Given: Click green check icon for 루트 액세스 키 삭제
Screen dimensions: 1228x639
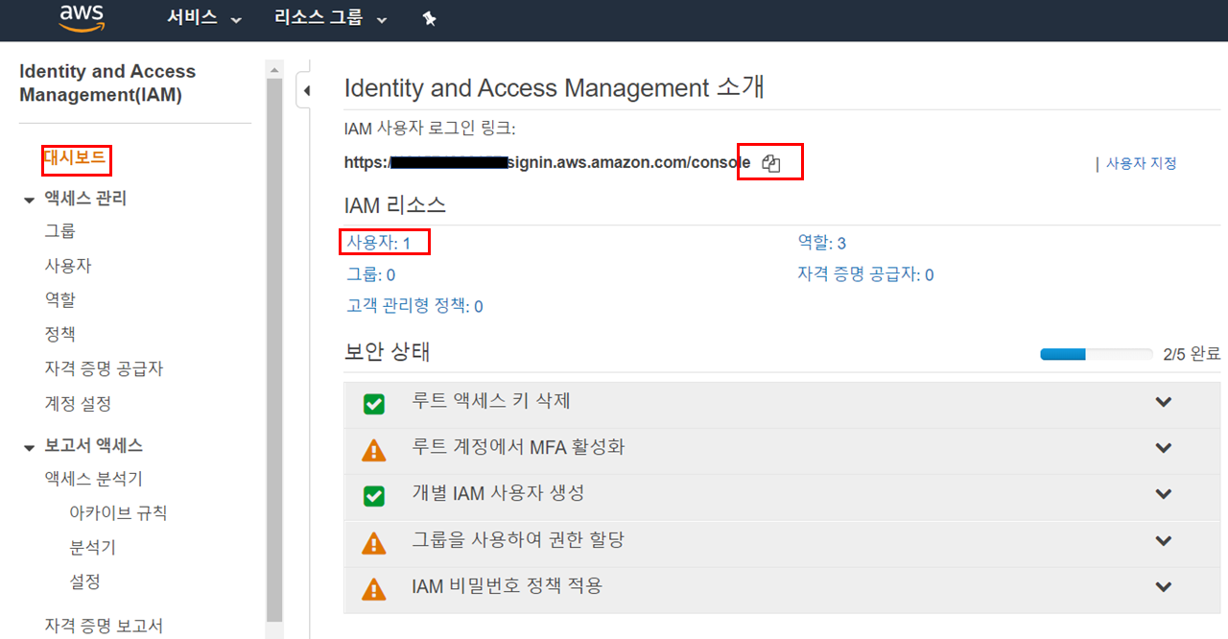Looking at the screenshot, I should tap(374, 404).
